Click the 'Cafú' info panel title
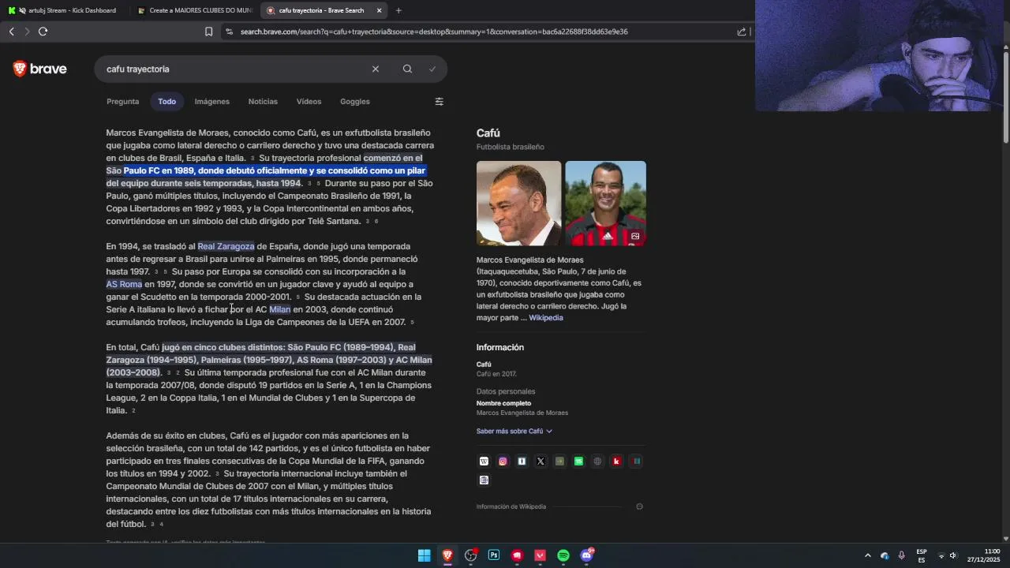Screen dimensions: 1010x568 488,133
